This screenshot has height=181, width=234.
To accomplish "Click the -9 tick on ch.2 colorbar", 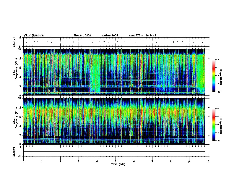I will pos(218,132).
